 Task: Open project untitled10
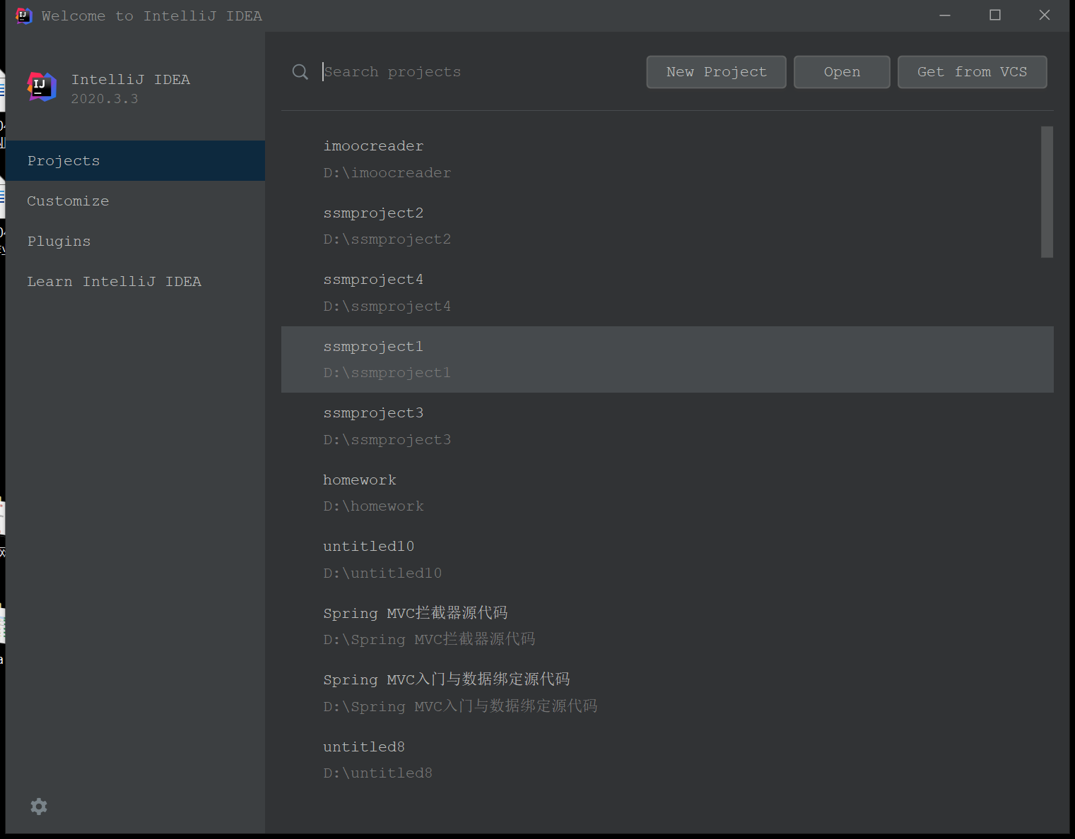click(667, 559)
